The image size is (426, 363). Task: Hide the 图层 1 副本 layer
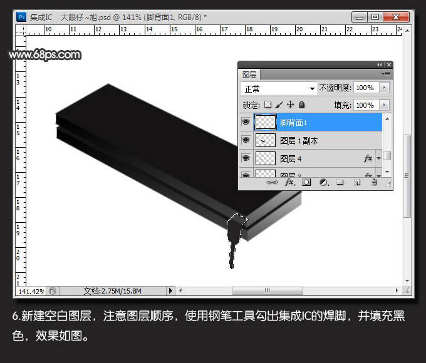pos(246,140)
